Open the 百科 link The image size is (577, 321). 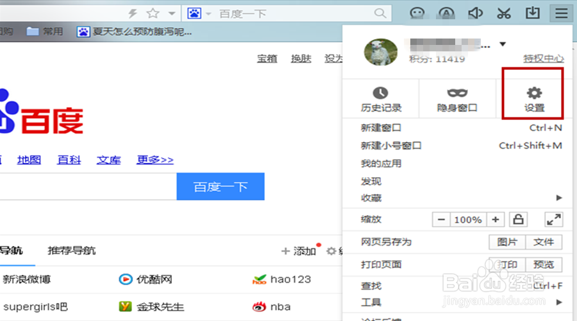pos(69,160)
